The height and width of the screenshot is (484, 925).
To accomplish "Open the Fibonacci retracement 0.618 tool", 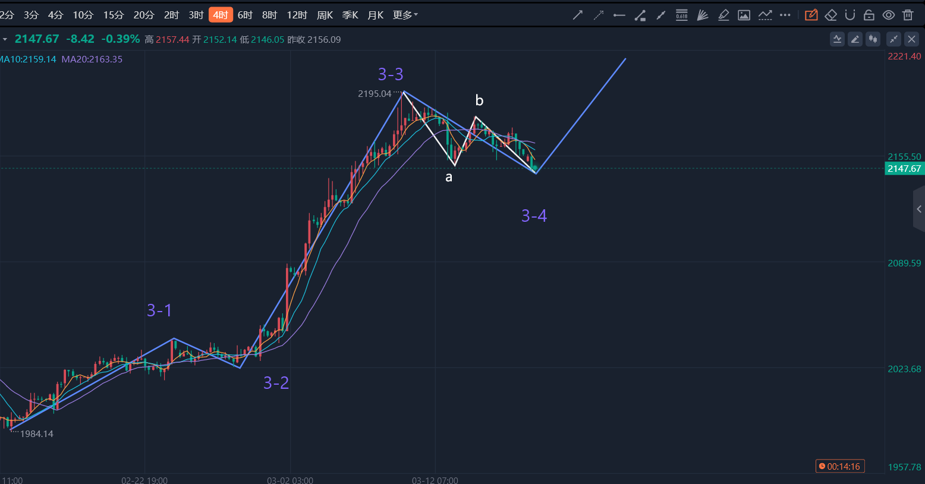I will pyautogui.click(x=681, y=14).
